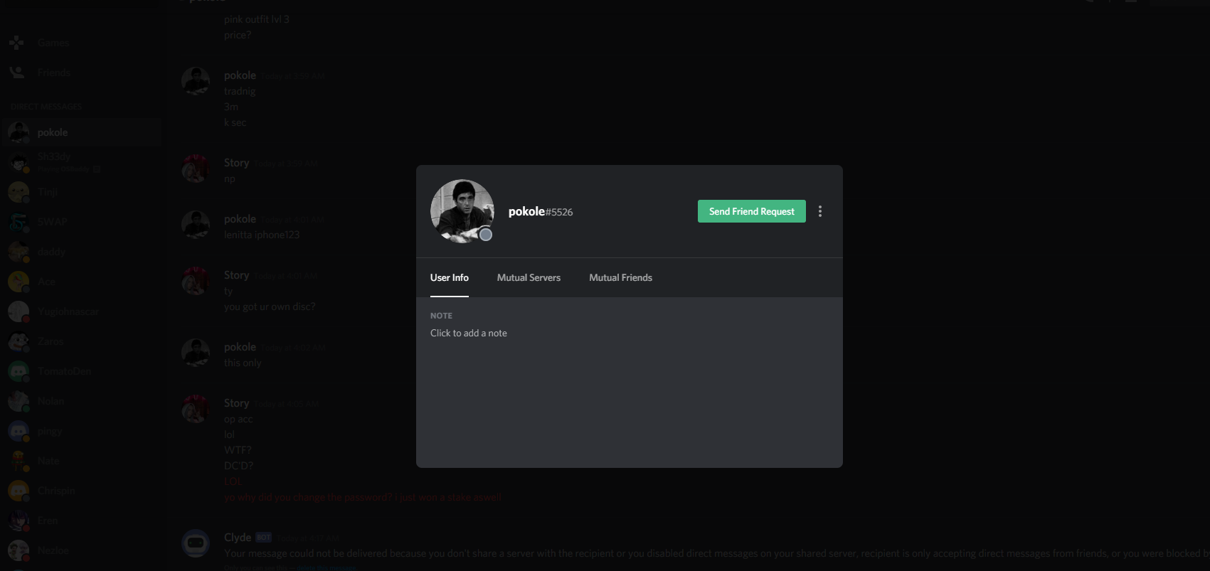Click pokole's avatar beside 'this only'
Image resolution: width=1210 pixels, height=571 pixels.
pyautogui.click(x=196, y=353)
